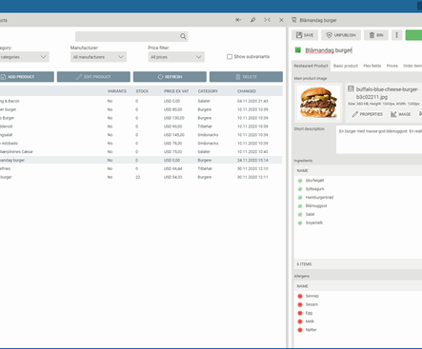
Task: Click the Name header in Ingredients list
Action: (302, 170)
